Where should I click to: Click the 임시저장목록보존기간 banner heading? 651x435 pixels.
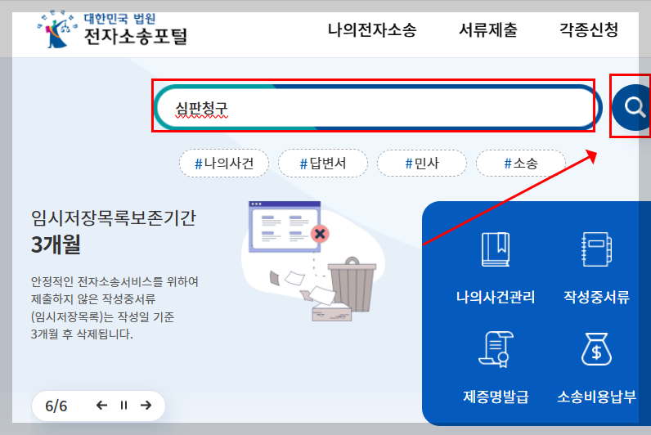114,218
